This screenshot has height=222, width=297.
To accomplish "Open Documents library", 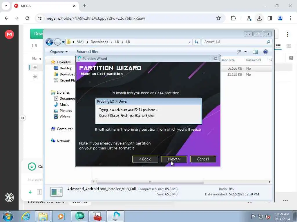I will [65, 98].
